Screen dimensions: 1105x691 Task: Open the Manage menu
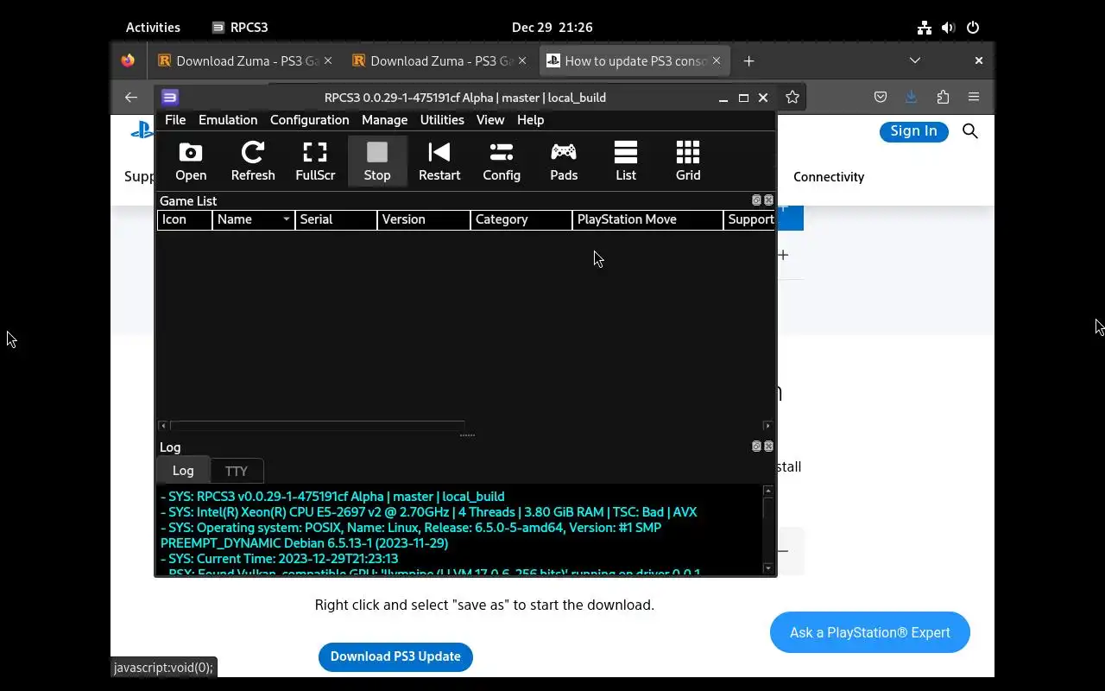384,120
